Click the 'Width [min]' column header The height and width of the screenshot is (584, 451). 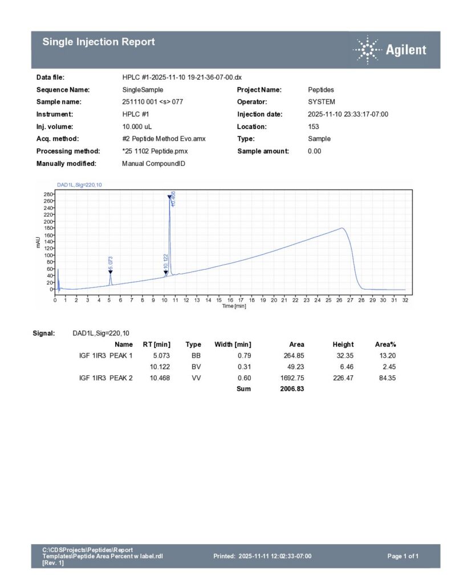tap(233, 344)
